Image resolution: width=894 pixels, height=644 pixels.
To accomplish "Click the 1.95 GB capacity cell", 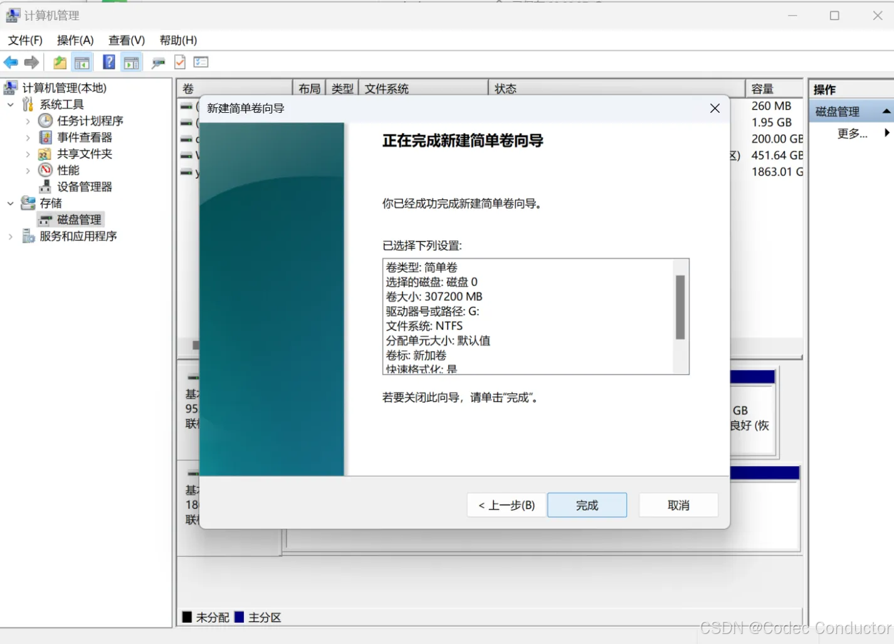I will [771, 122].
